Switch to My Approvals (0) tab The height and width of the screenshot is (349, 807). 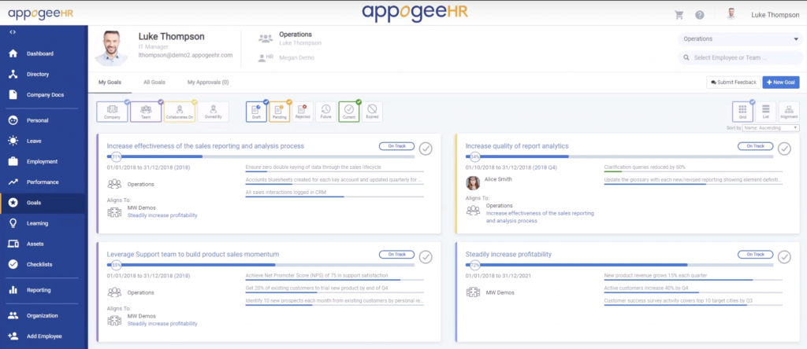208,82
